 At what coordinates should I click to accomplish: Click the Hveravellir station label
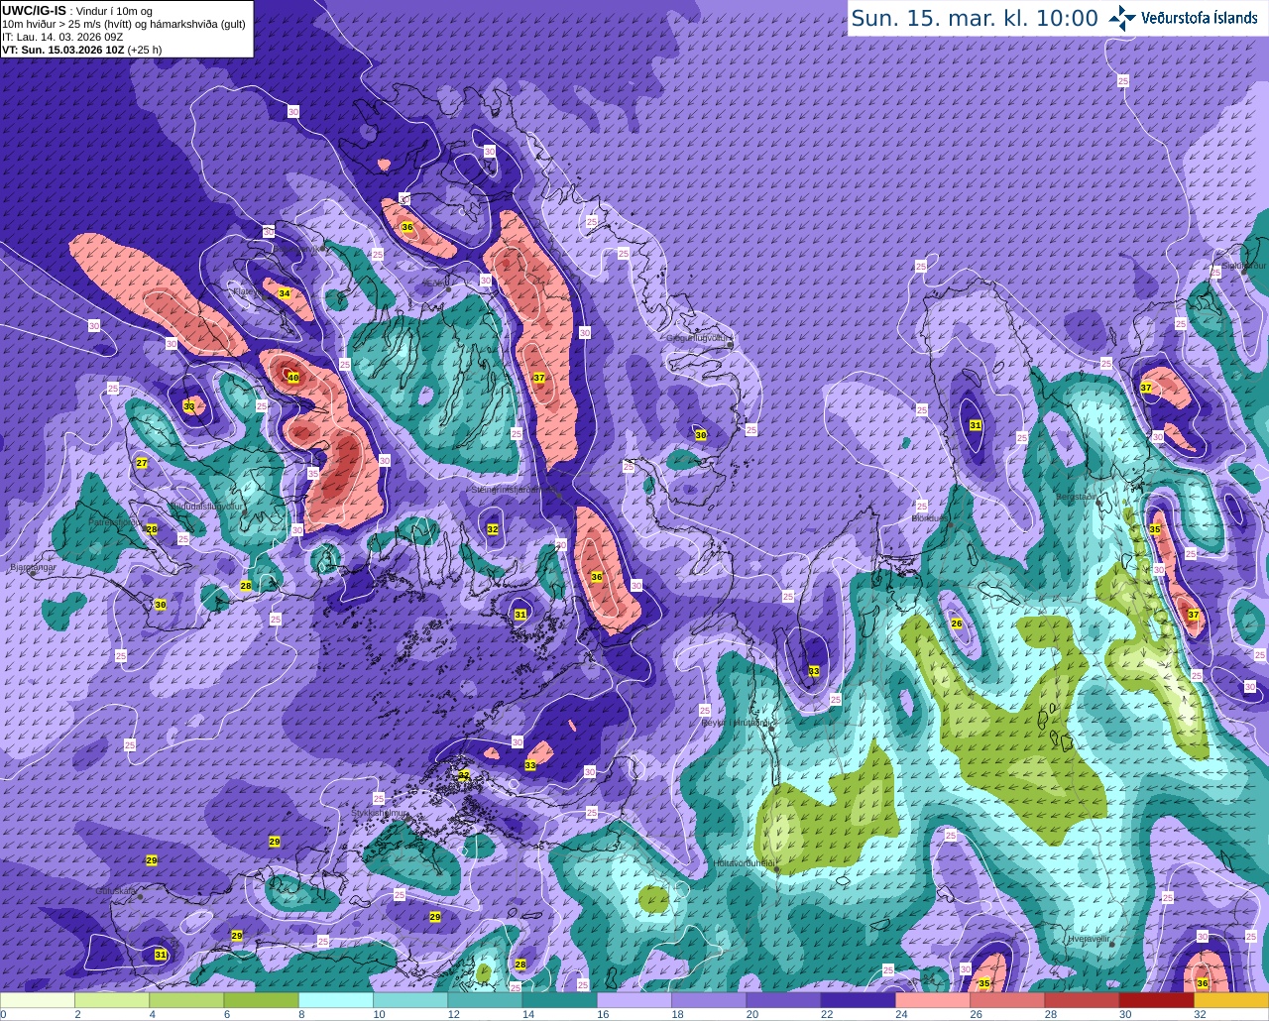click(x=1089, y=938)
